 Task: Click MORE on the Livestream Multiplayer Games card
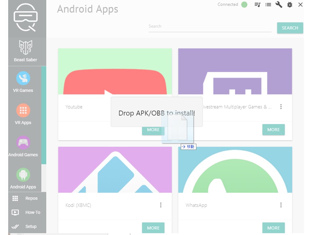tap(273, 130)
